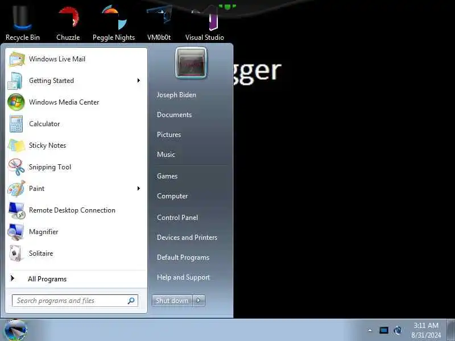Select the Remote Desktop Connection label
The image size is (455, 341).
click(72, 210)
